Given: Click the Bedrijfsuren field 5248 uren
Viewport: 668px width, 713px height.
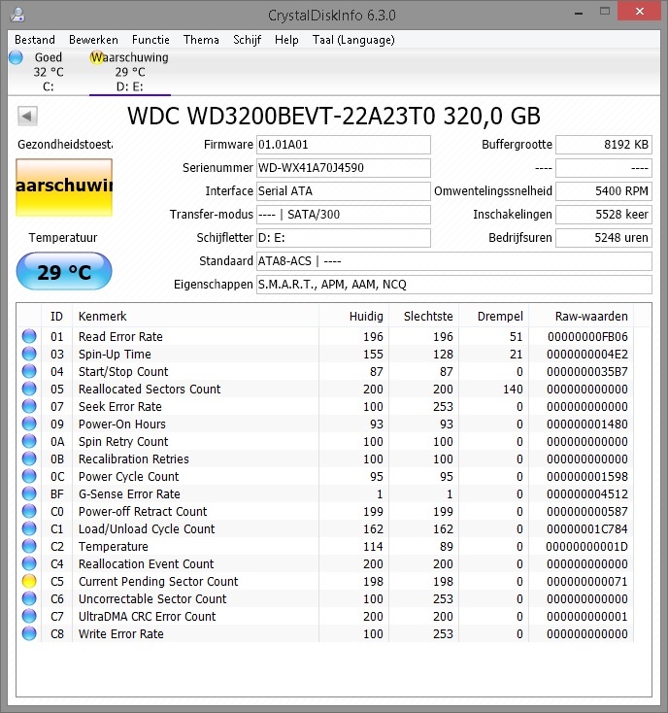Looking at the screenshot, I should click(604, 237).
